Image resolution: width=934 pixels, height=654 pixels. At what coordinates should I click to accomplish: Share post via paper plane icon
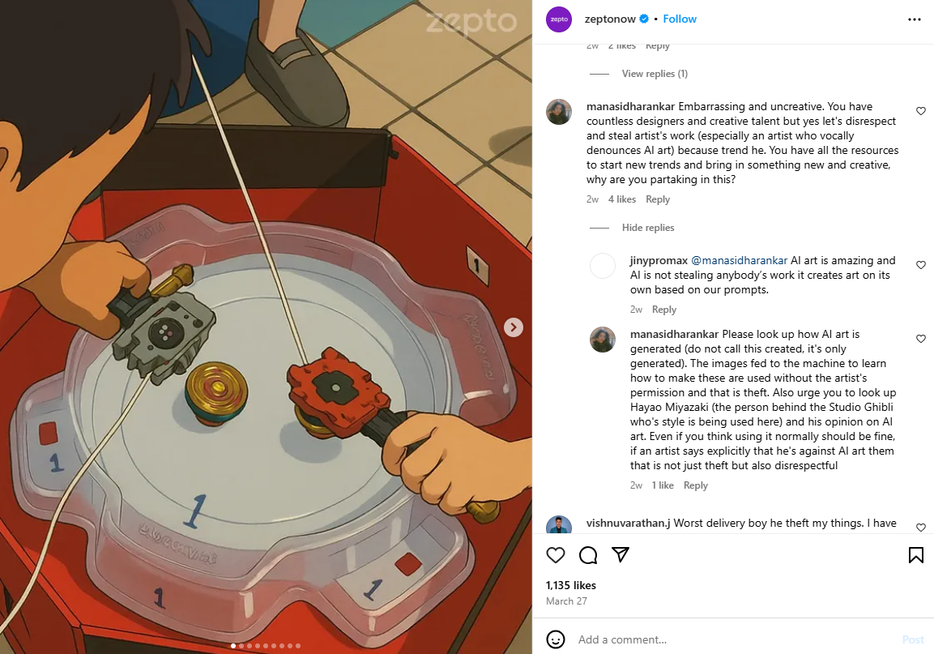620,555
